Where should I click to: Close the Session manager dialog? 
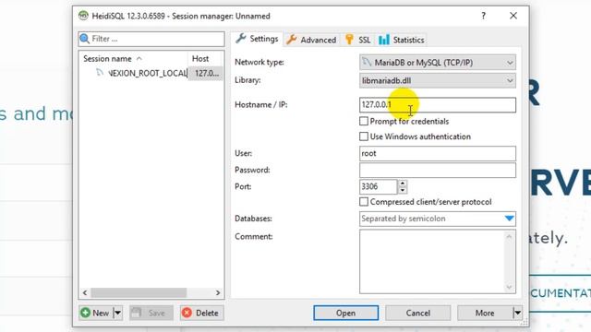click(513, 16)
